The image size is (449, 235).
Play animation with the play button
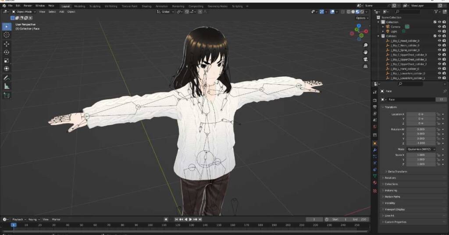tap(190, 219)
